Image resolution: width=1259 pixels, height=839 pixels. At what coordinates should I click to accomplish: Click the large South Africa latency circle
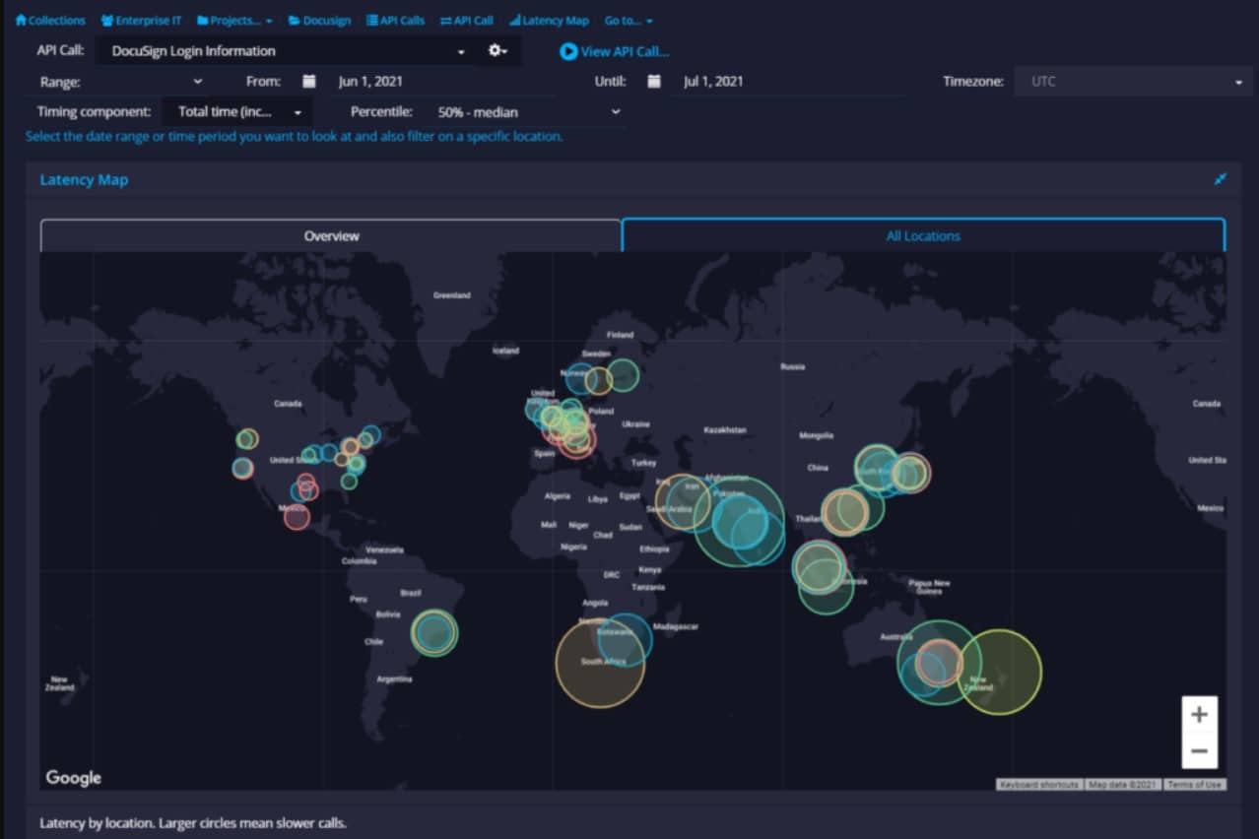[600, 663]
